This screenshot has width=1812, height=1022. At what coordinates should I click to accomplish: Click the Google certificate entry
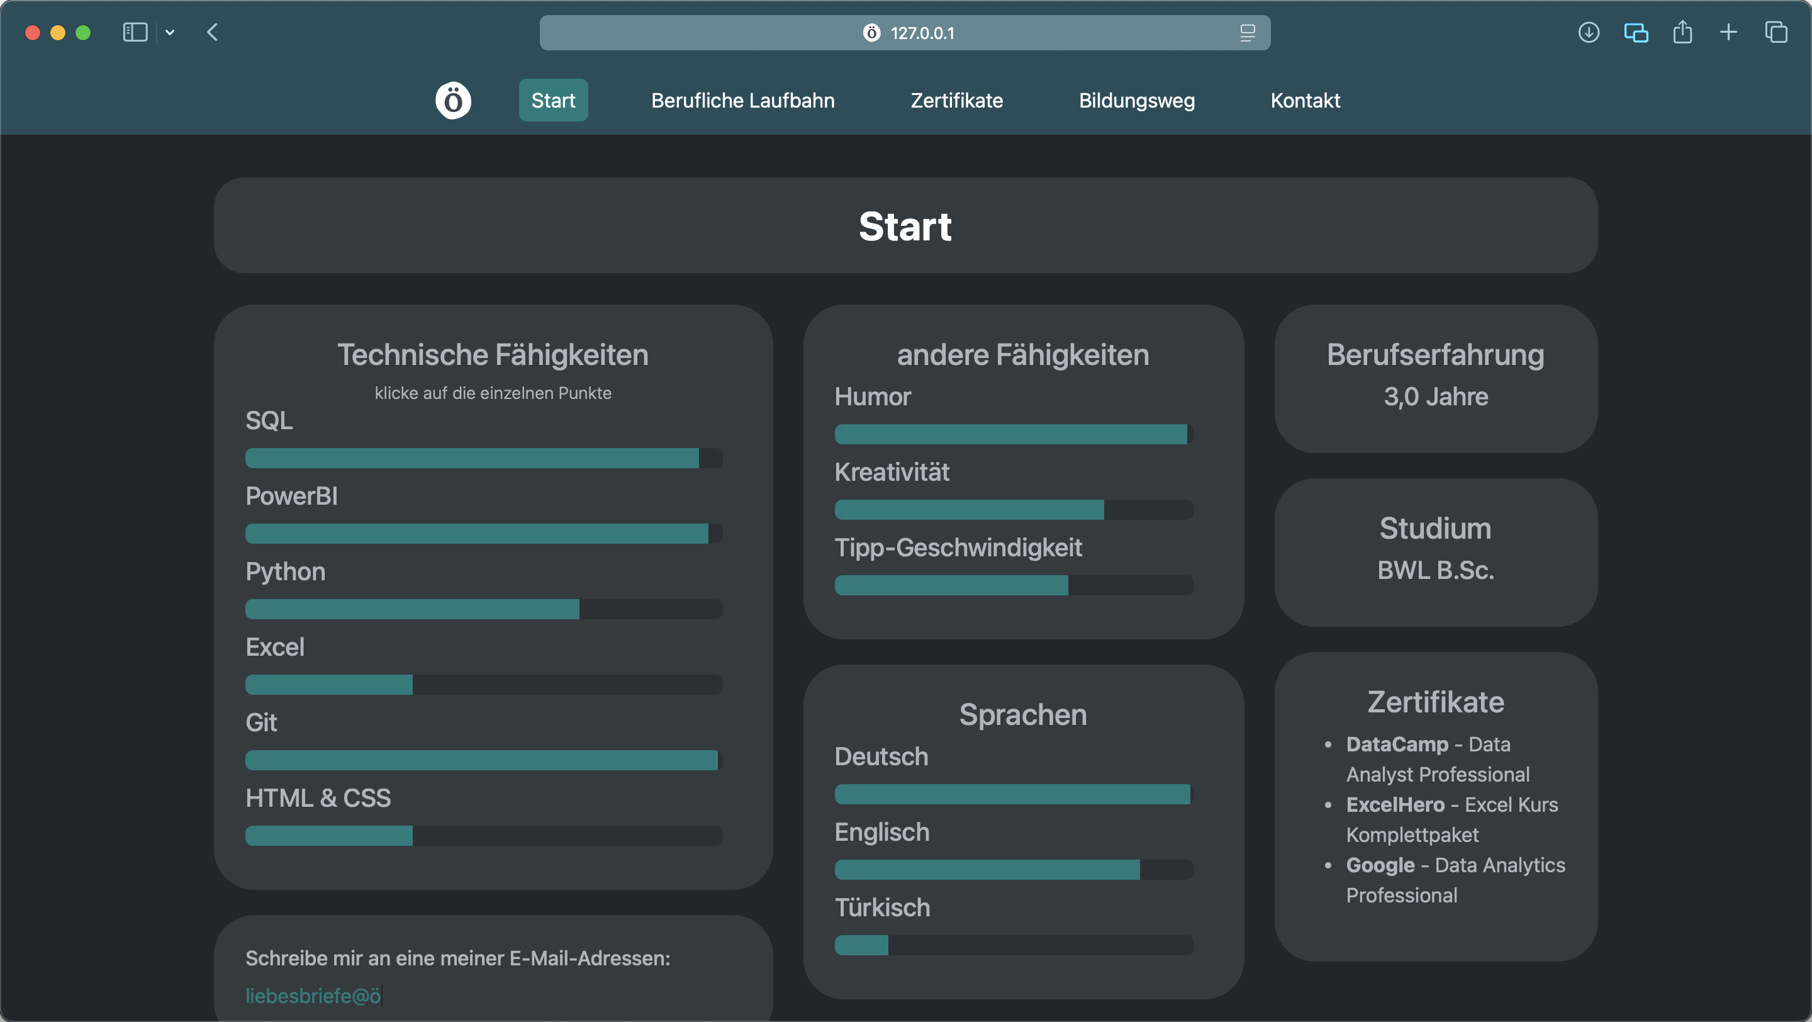click(x=1455, y=880)
